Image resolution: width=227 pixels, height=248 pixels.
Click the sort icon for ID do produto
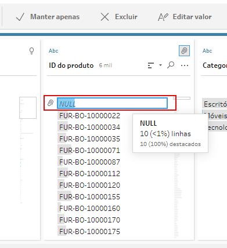(x=151, y=65)
